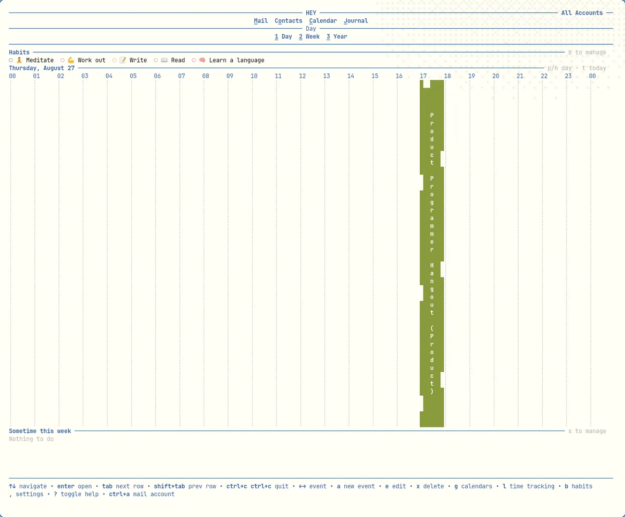
Task: Switch to the Calendar section
Action: coord(323,21)
